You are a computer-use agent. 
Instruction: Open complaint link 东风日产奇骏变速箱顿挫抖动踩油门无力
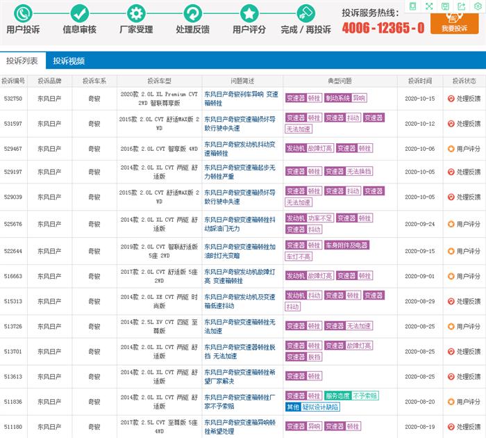pyautogui.click(x=240, y=224)
